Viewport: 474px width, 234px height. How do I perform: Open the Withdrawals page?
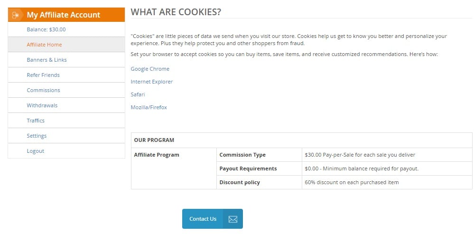click(66, 105)
